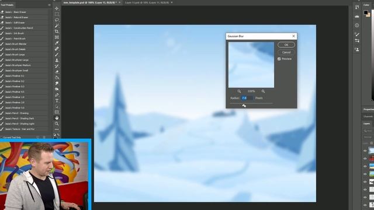Hide the green landscape layer's eye
The width and height of the screenshot is (374, 210).
coord(365,174)
